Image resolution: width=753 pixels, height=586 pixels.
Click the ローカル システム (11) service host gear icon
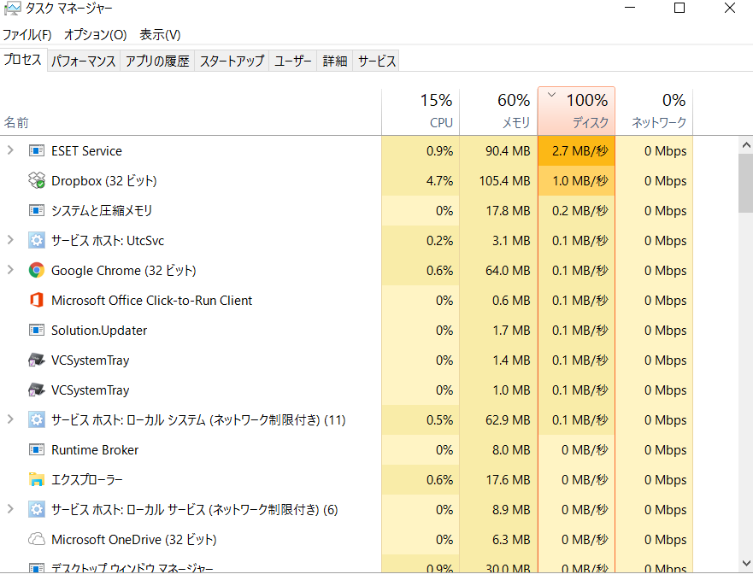coord(37,420)
